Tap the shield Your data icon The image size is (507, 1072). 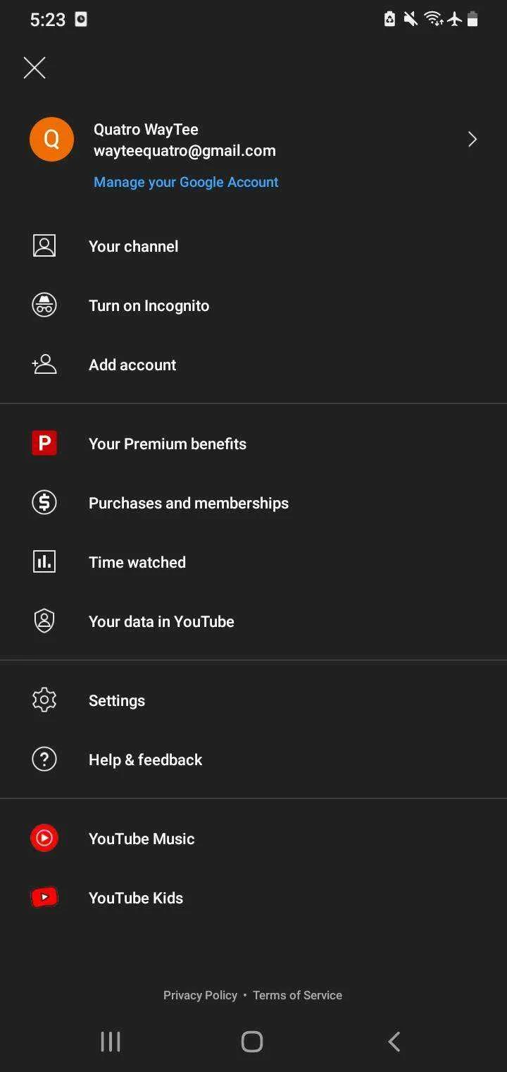(x=44, y=621)
